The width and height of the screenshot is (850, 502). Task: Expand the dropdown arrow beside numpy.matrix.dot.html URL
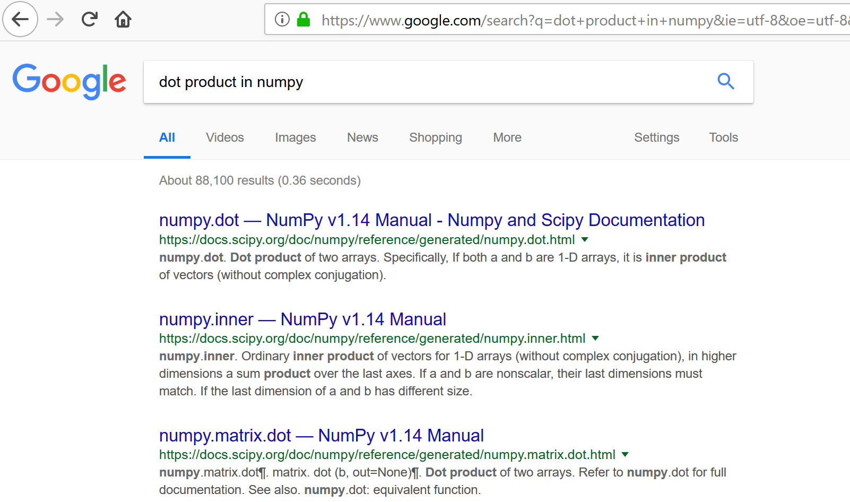point(625,455)
